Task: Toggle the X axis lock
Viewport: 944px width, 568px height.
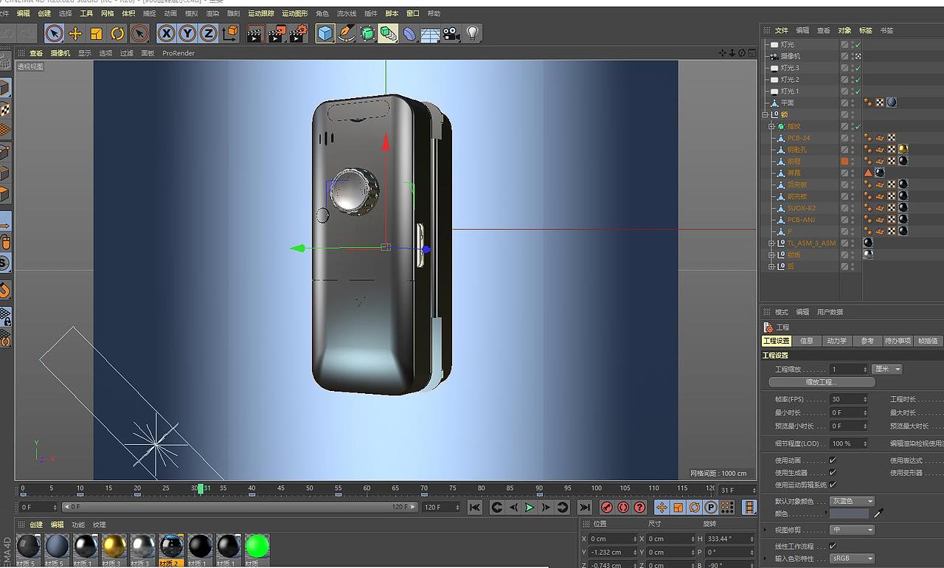Action: (x=167, y=33)
